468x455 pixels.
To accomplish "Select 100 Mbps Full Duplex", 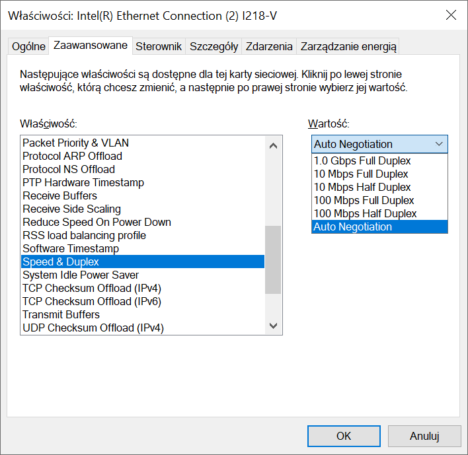I will click(x=364, y=201).
